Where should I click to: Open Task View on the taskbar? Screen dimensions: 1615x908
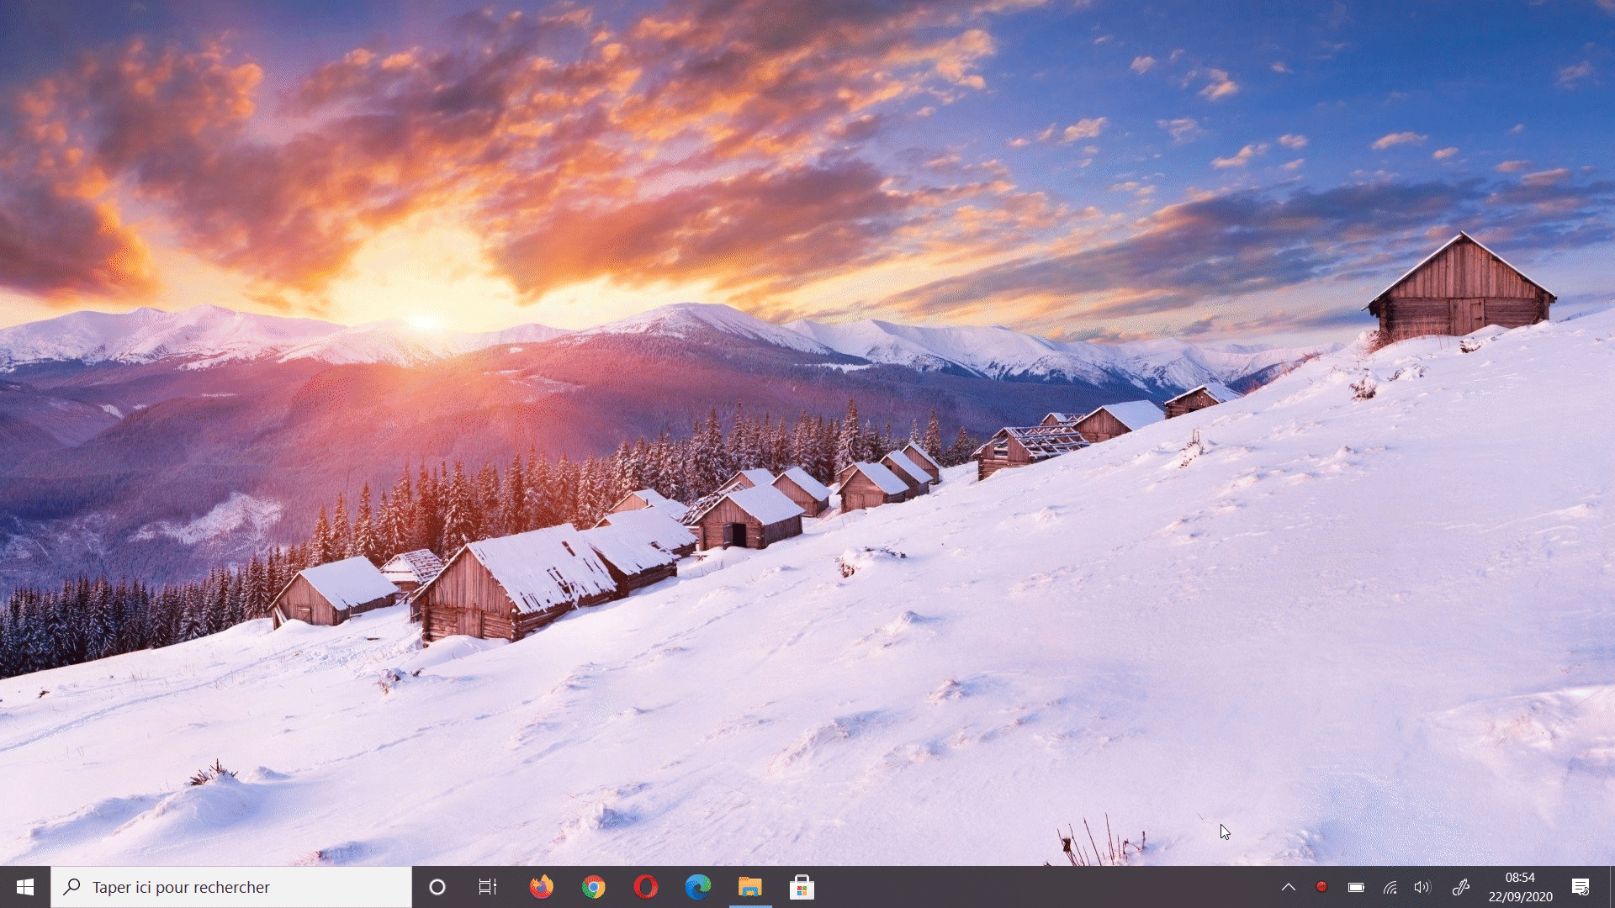487,887
